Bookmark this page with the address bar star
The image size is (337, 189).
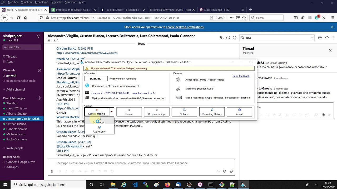(x=244, y=18)
